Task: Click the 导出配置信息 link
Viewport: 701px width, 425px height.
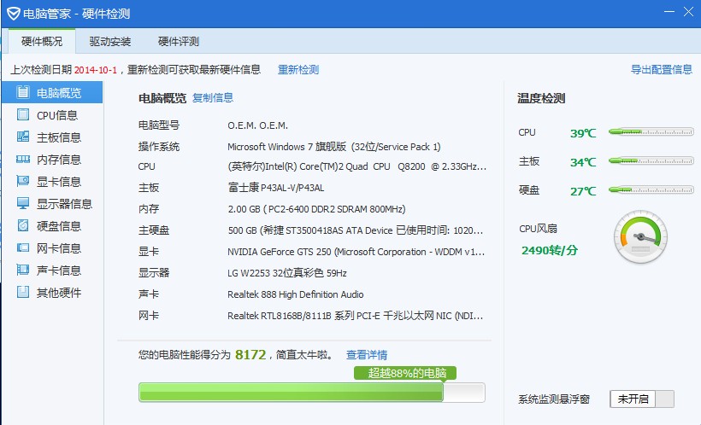Action: click(x=661, y=69)
